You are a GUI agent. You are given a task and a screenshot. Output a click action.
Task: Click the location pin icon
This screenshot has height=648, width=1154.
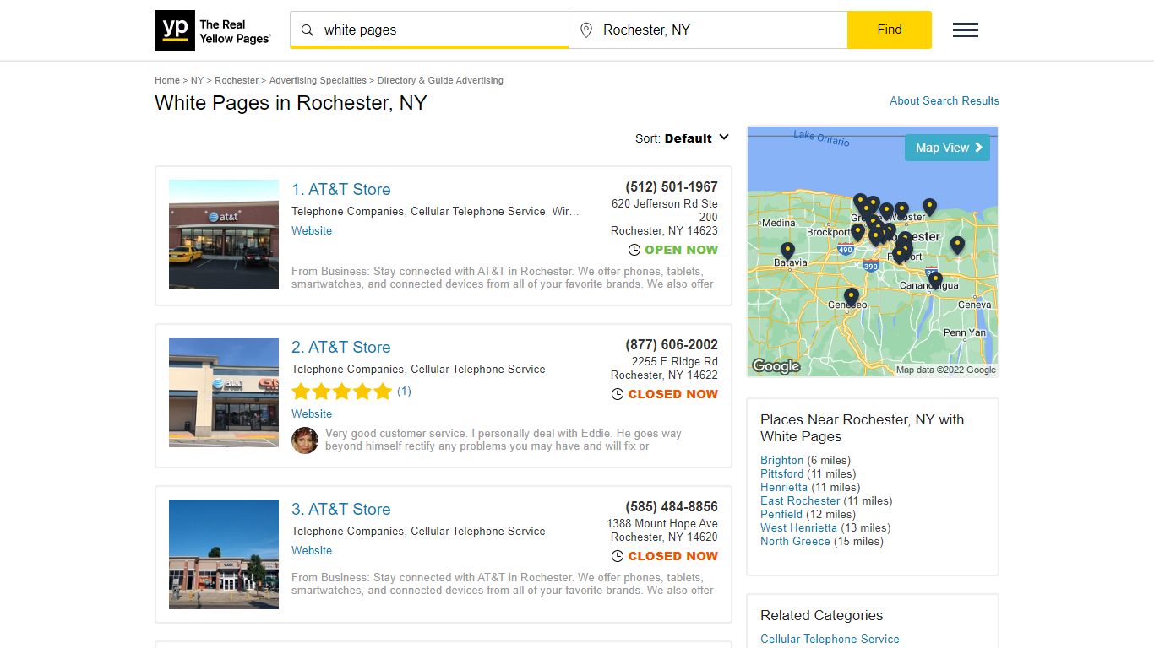[x=586, y=30]
